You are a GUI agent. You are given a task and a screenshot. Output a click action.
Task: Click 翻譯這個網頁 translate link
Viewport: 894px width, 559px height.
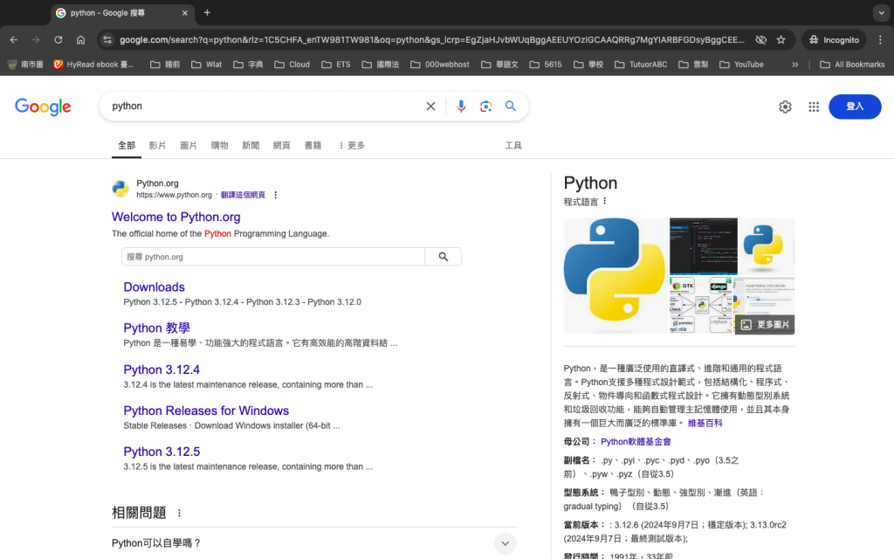click(x=243, y=195)
